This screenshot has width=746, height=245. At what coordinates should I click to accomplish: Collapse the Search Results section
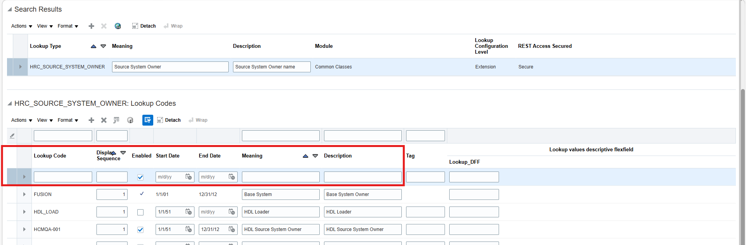tap(10, 9)
